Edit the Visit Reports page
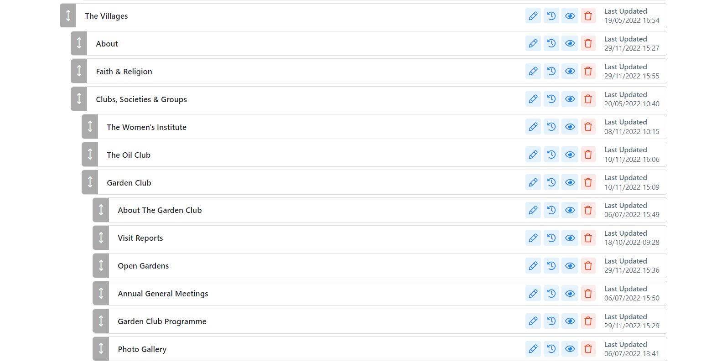Screen dimensions: 727x362 tap(533, 238)
